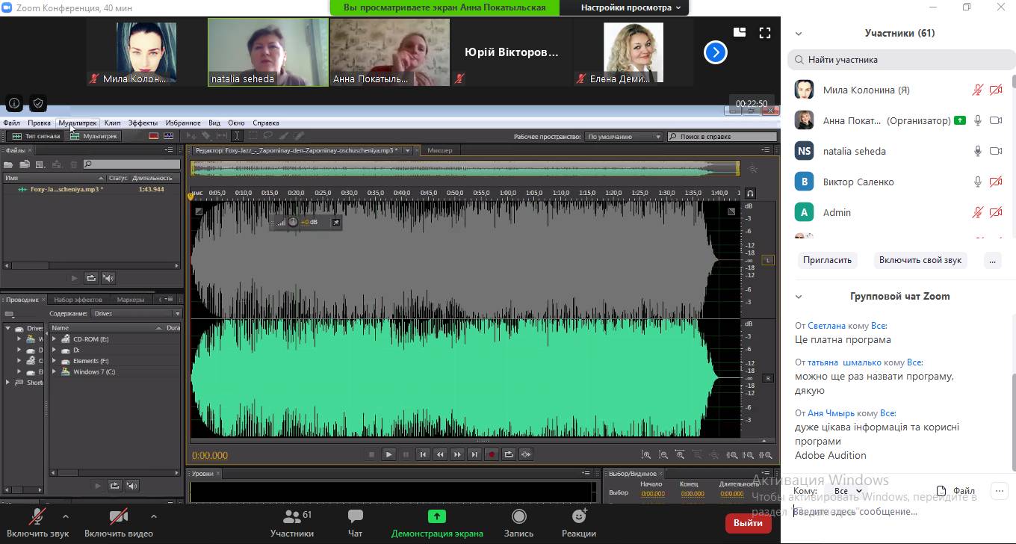Image resolution: width=1016 pixels, height=544 pixels.
Task: Toggle loop playback in the transport bar
Action: point(509,454)
